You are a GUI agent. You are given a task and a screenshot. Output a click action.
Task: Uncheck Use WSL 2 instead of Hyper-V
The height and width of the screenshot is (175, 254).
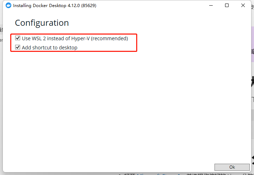point(18,38)
